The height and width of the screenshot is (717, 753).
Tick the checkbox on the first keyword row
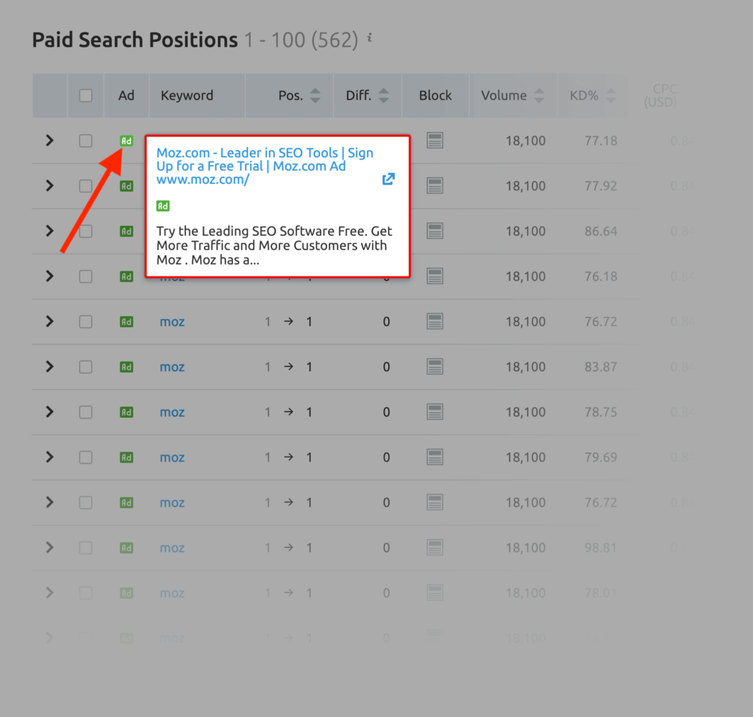click(85, 140)
